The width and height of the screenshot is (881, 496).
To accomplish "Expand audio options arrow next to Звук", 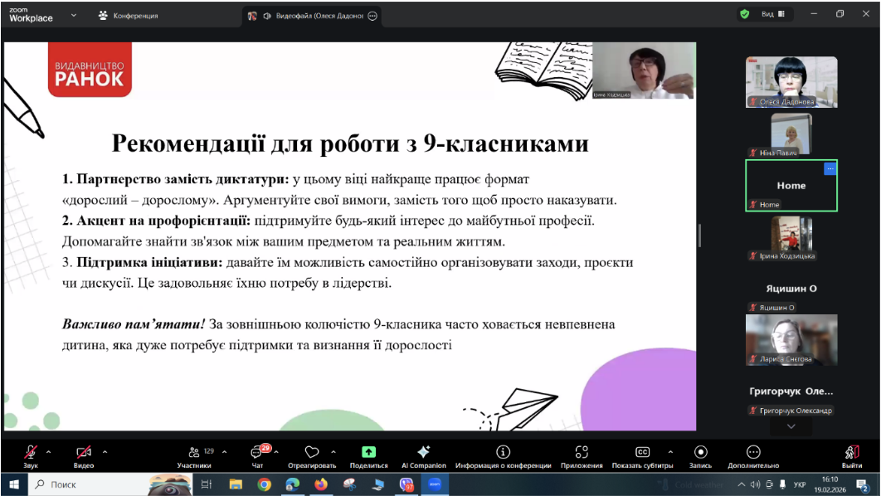I will pos(49,451).
